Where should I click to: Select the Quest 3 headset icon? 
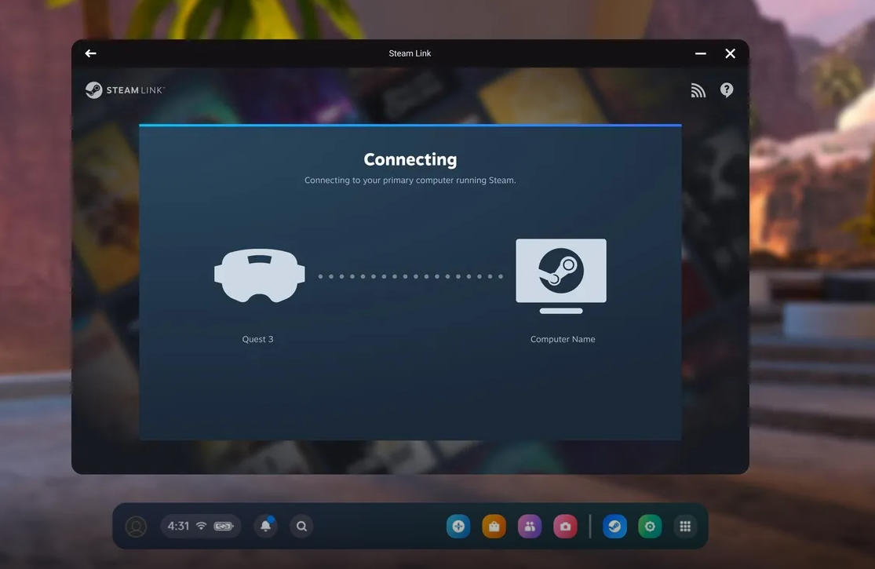(260, 275)
